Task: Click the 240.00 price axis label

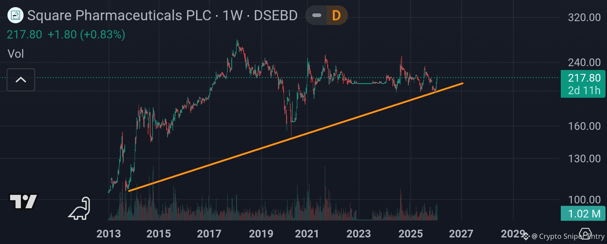Action: 584,62
